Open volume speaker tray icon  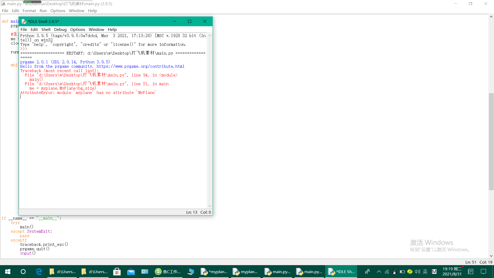point(417,272)
